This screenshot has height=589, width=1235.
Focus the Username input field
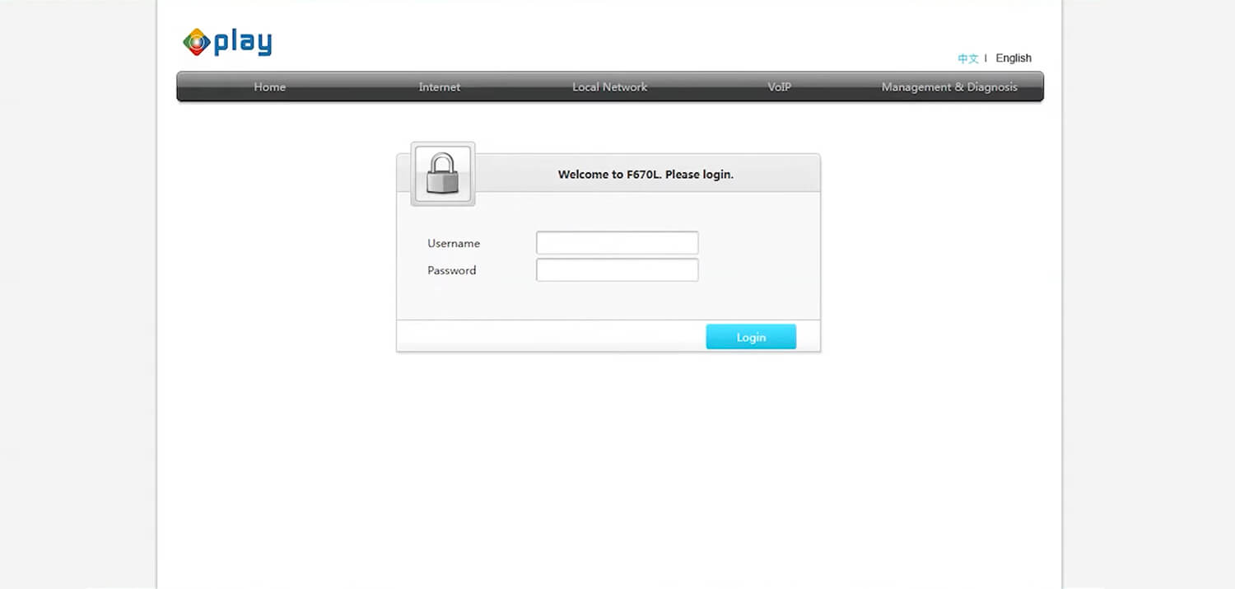(617, 243)
